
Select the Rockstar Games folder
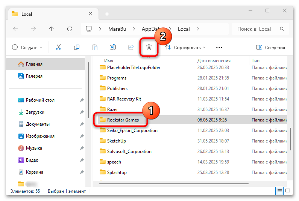point(123,120)
